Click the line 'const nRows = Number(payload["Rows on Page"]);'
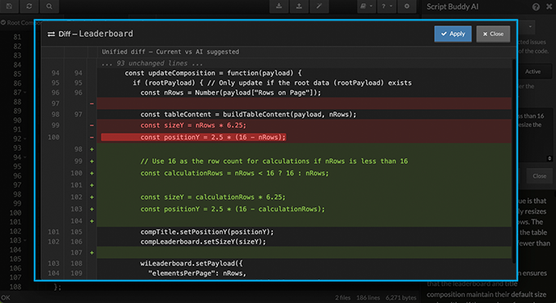 [230, 93]
